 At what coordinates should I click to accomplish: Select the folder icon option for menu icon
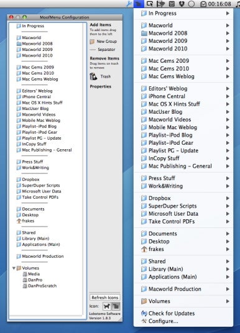[116, 306]
